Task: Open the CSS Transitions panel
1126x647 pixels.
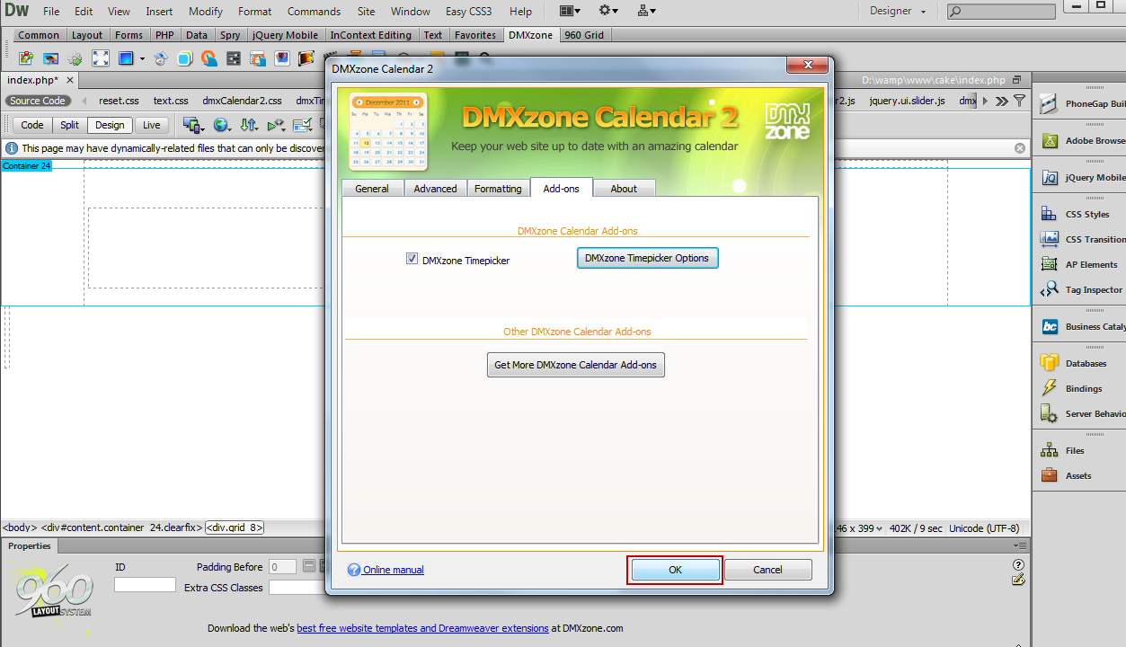Action: tap(1081, 239)
